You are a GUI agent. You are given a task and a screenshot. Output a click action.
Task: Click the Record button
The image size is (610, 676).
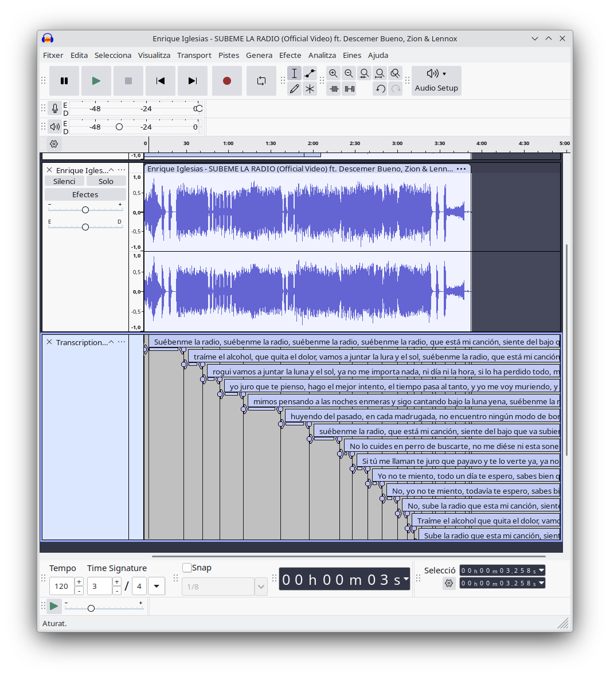point(227,81)
